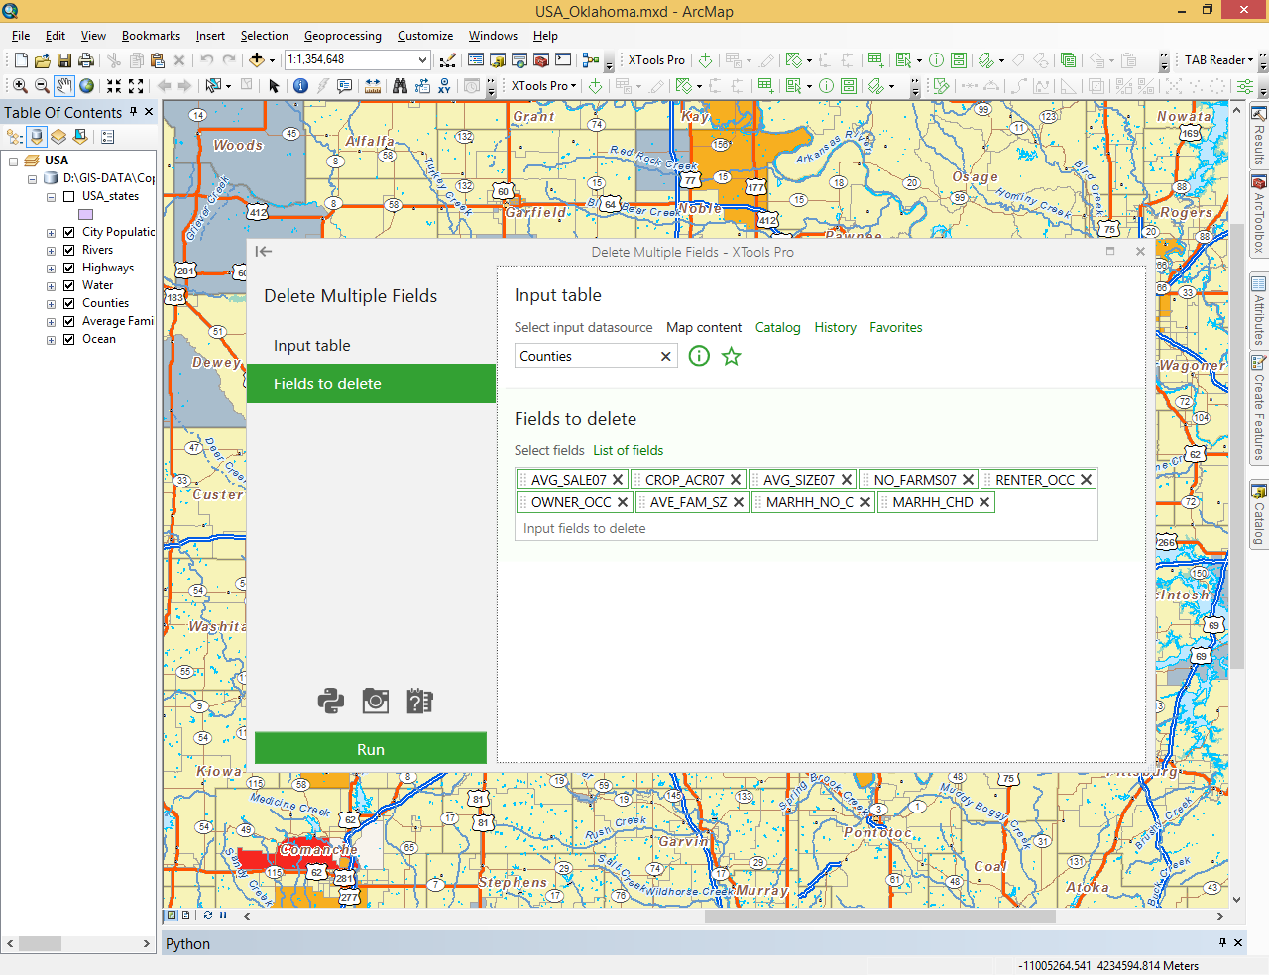
Task: Switch to List By Visibility
Action: tap(58, 137)
